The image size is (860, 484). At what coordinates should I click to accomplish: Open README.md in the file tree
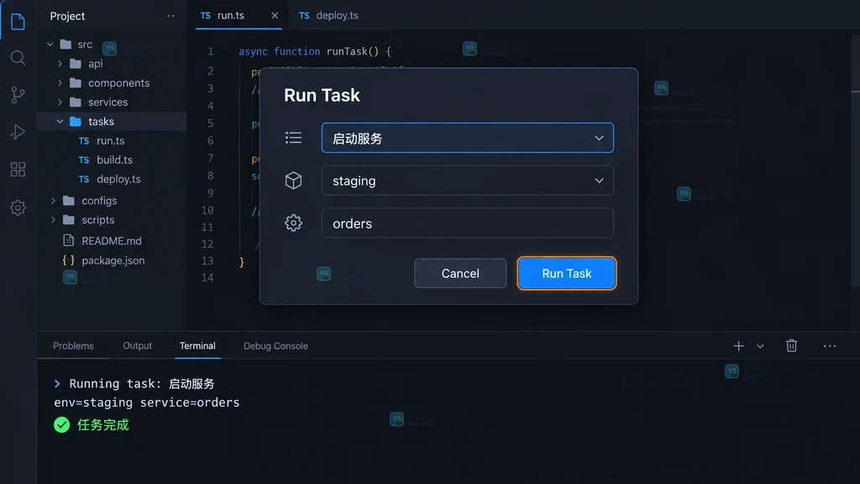coord(112,240)
